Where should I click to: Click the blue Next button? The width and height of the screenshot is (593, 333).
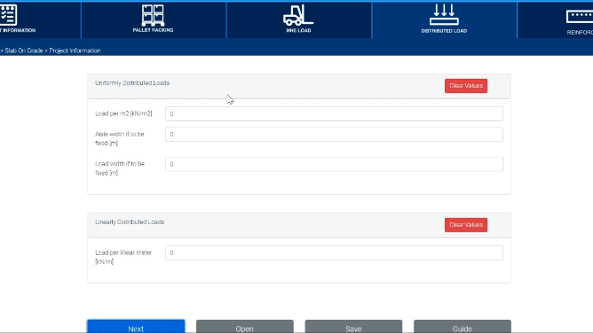click(x=136, y=327)
